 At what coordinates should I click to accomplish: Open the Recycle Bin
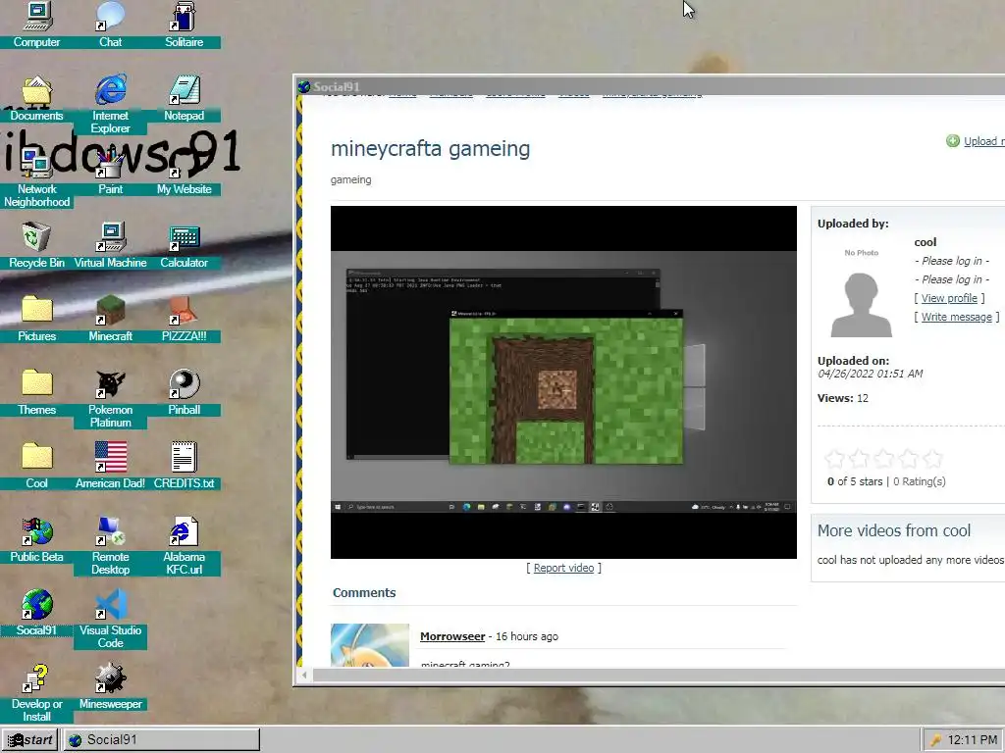point(36,245)
